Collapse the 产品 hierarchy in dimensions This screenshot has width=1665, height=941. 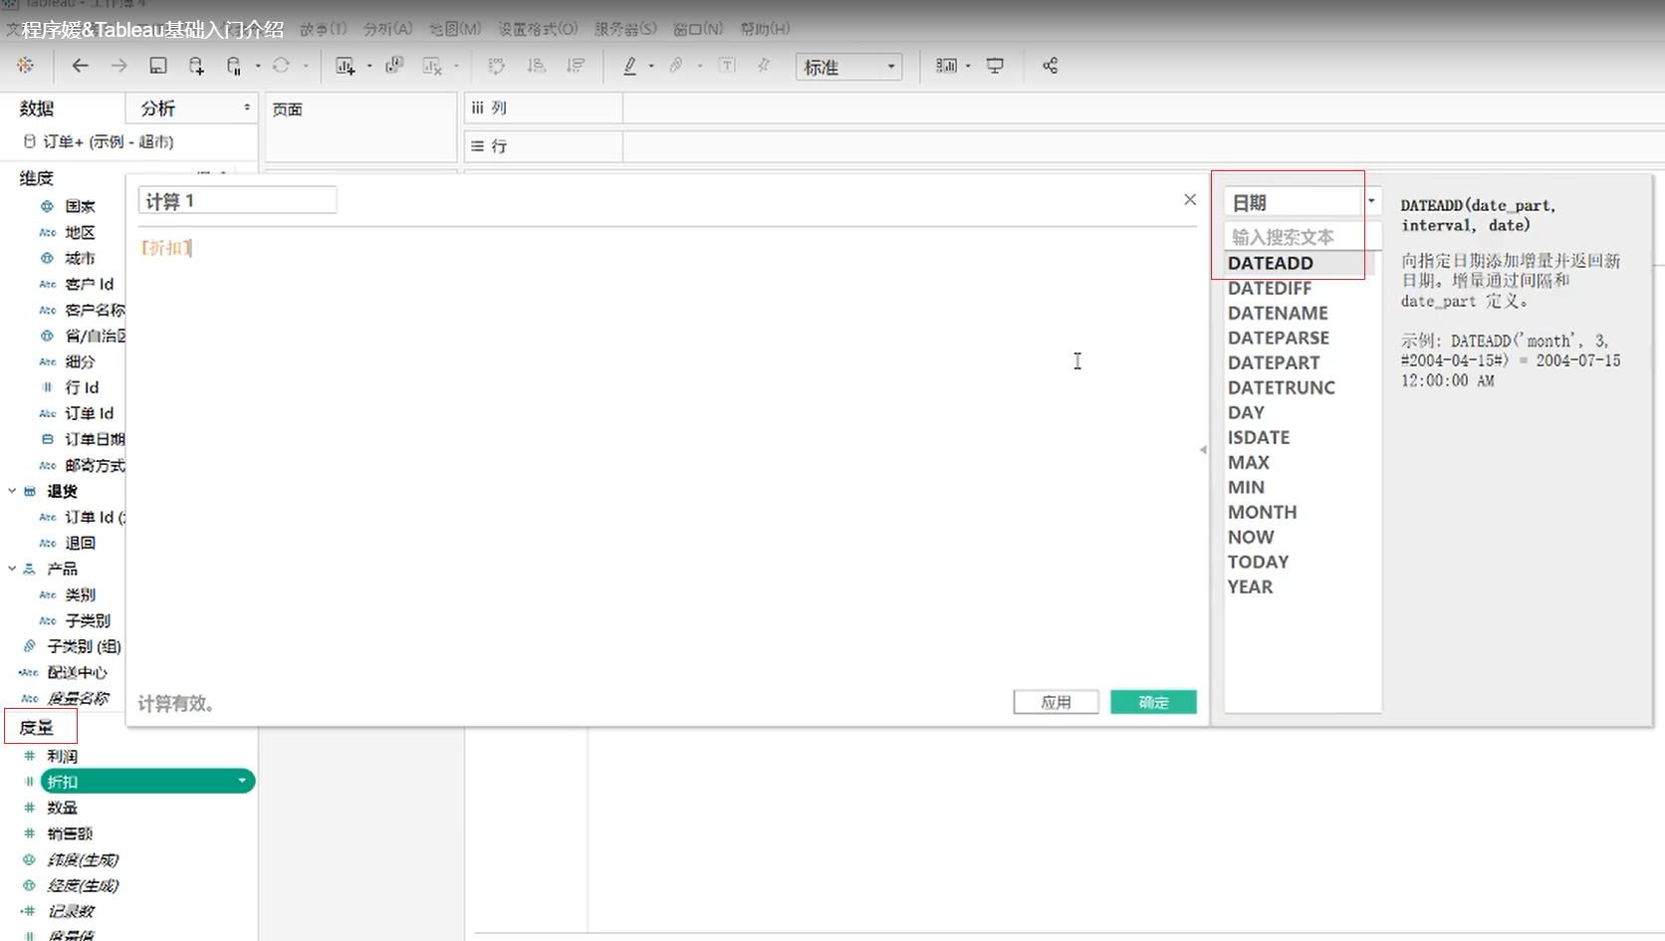click(12, 569)
